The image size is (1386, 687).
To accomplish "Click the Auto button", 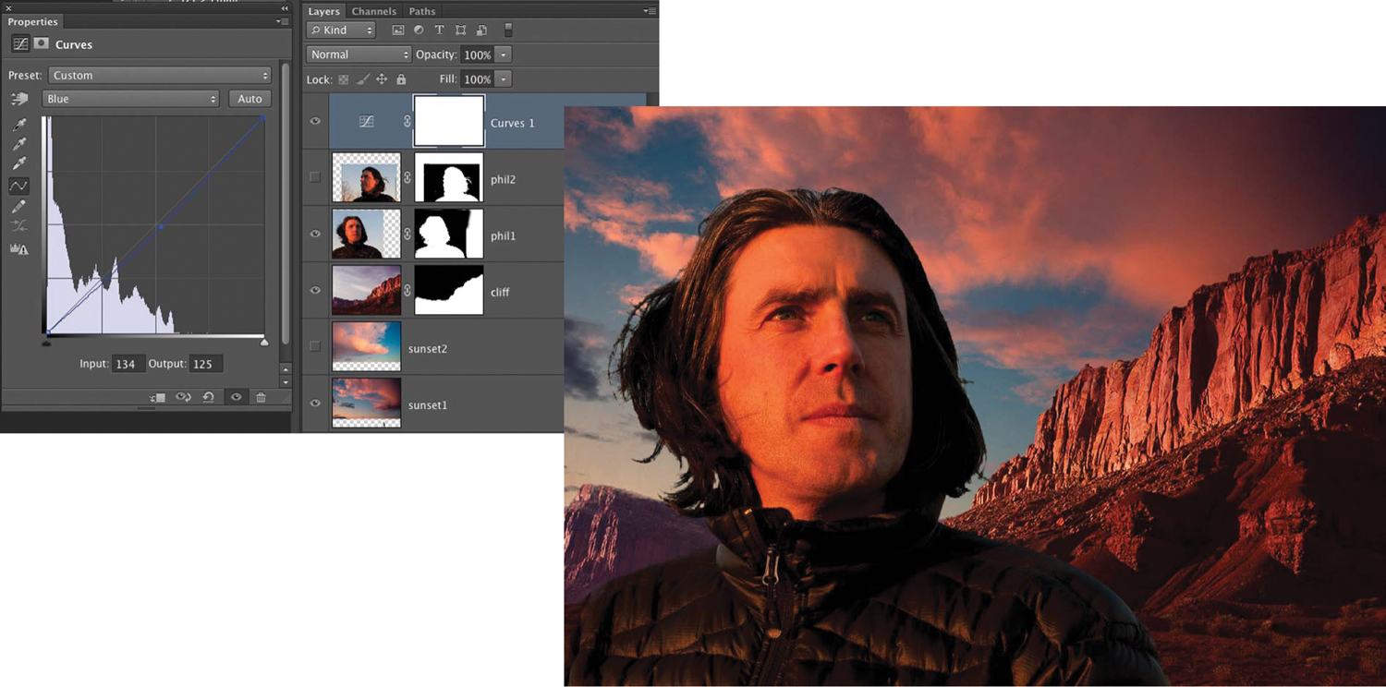I will coord(250,99).
